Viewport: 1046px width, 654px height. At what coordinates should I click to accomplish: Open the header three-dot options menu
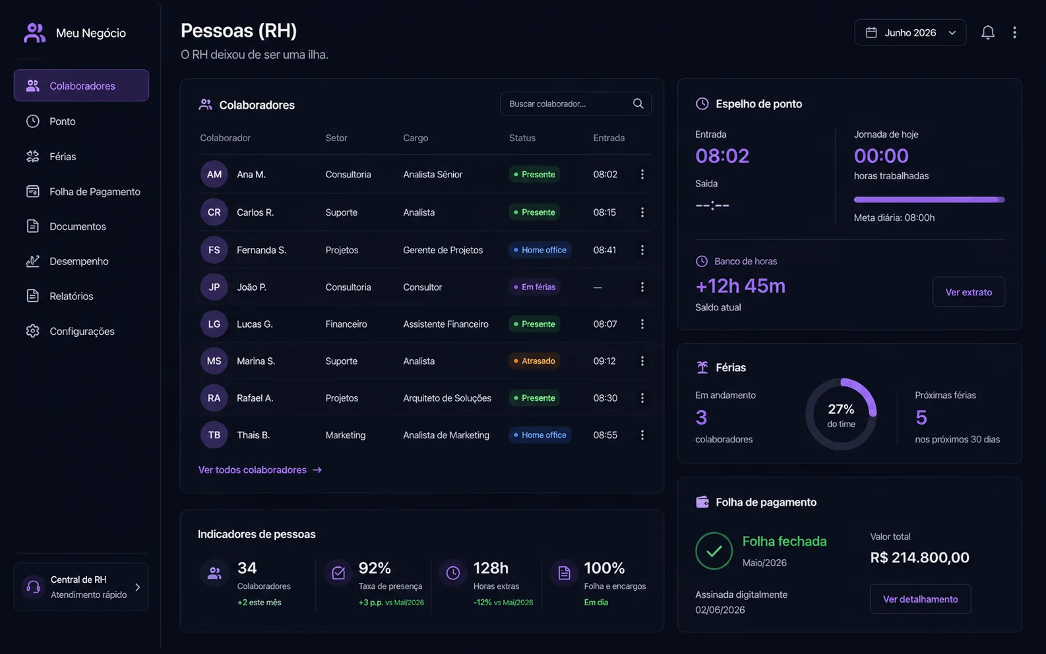click(x=1014, y=32)
